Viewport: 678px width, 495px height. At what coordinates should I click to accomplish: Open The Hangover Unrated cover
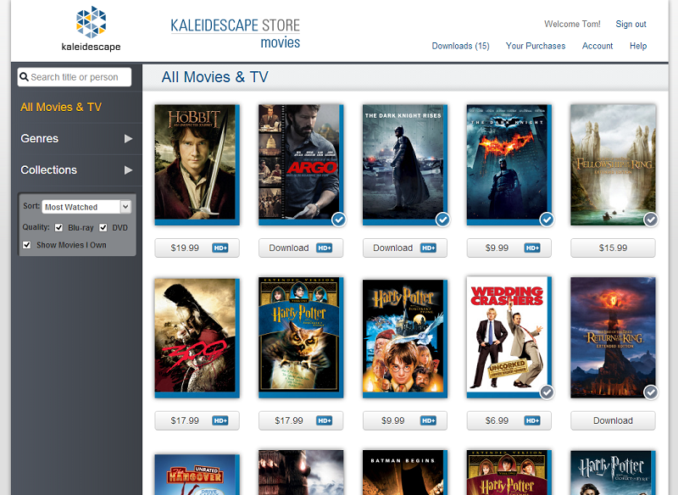197,475
